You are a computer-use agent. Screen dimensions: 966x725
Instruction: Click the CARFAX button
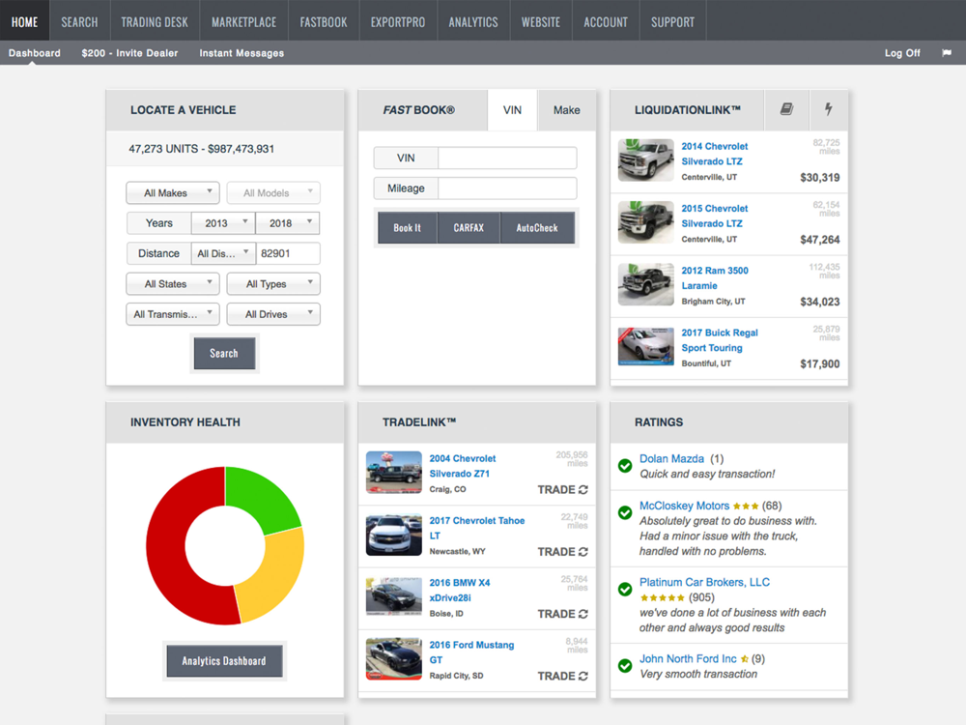[x=469, y=227]
